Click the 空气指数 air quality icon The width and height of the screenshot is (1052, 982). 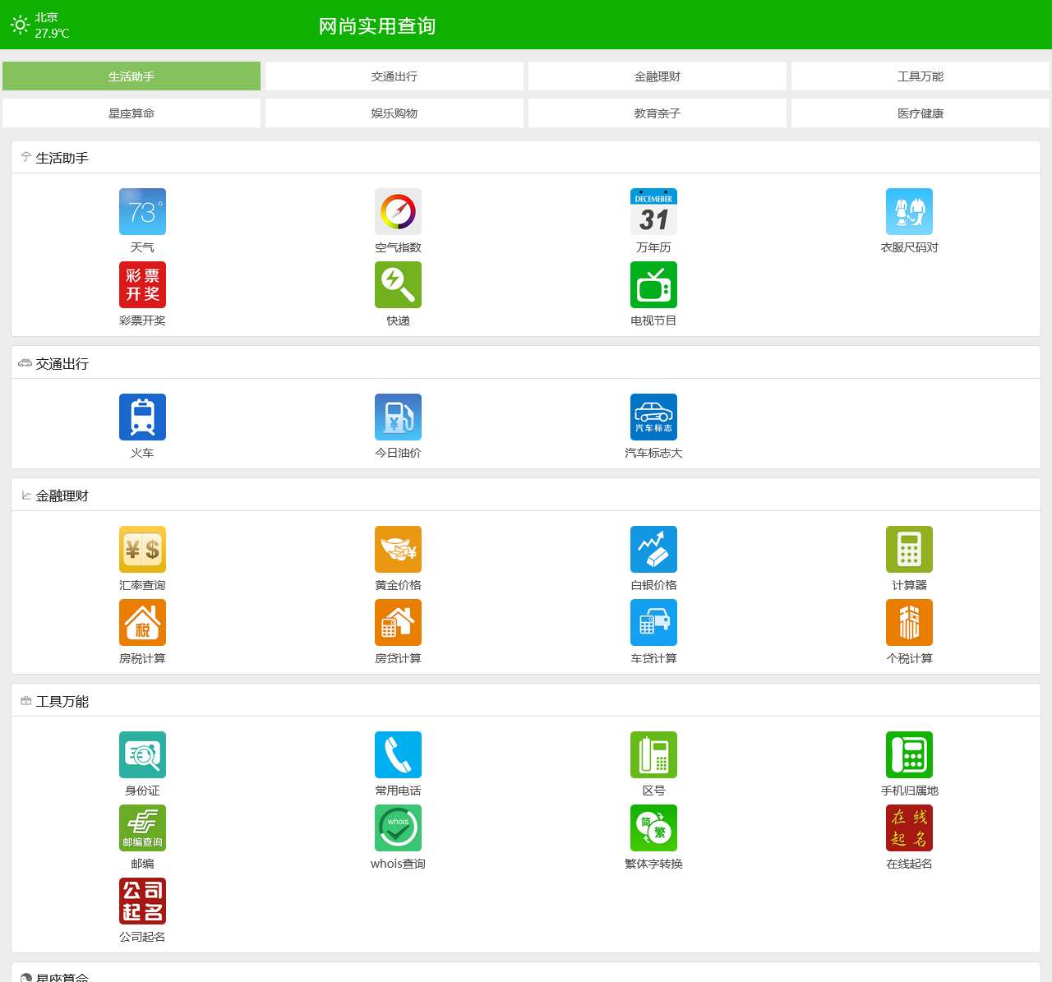pyautogui.click(x=398, y=212)
